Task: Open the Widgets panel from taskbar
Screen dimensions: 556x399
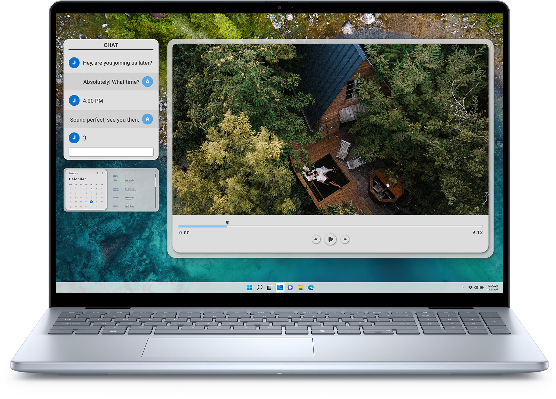Action: [280, 288]
